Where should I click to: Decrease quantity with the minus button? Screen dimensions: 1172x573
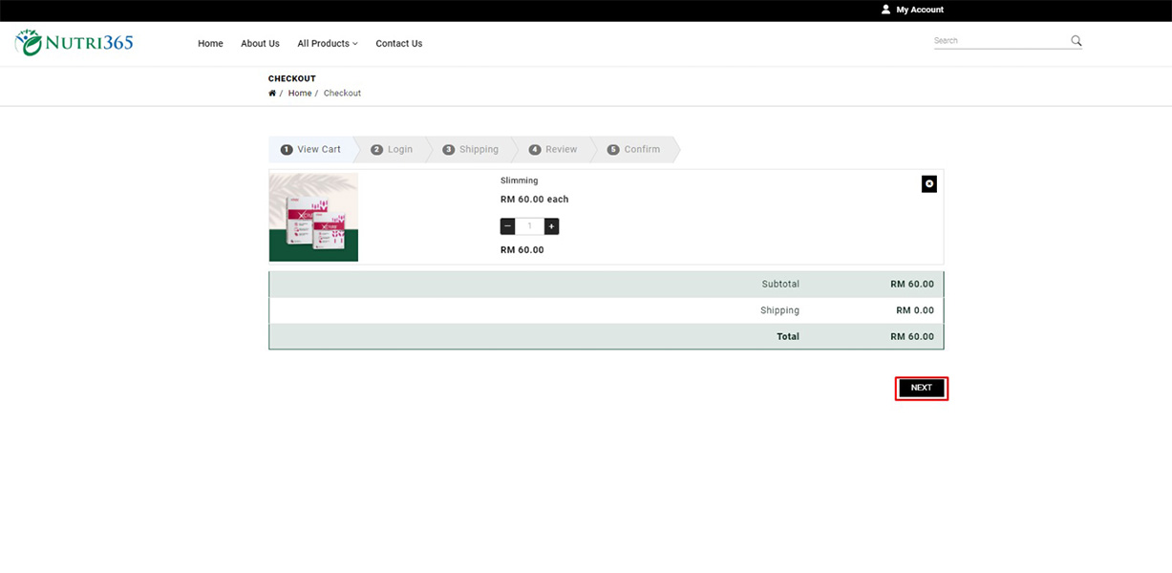click(x=508, y=226)
